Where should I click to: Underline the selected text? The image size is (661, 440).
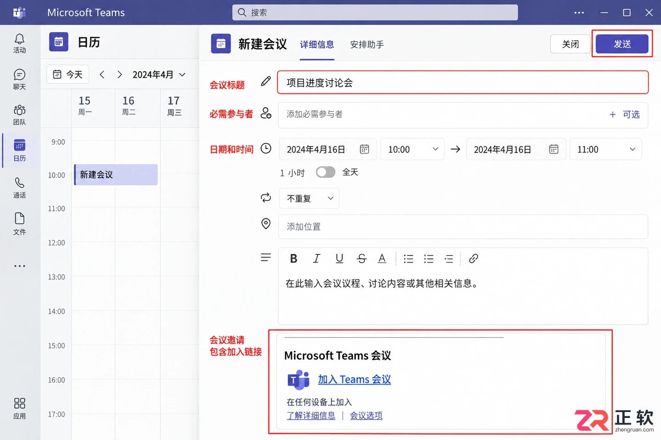pyautogui.click(x=339, y=258)
